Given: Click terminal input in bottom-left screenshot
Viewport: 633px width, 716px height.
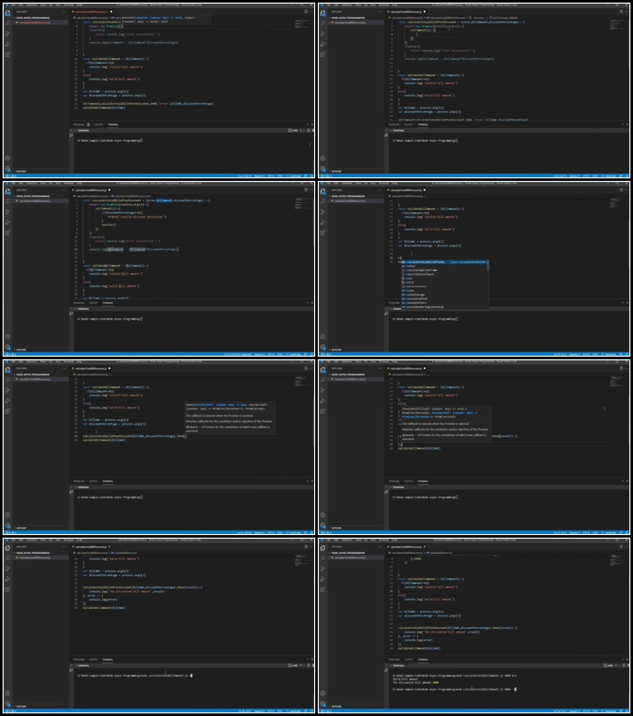Looking at the screenshot, I should point(135,675).
